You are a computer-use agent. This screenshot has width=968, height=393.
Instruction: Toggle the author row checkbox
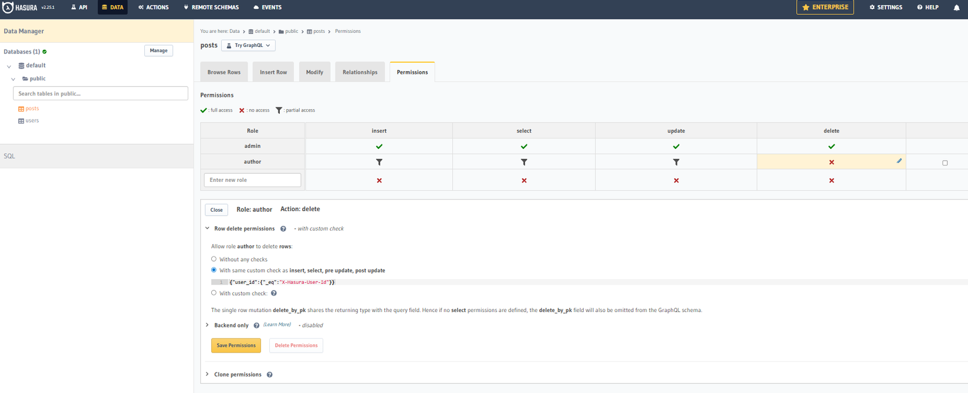945,163
